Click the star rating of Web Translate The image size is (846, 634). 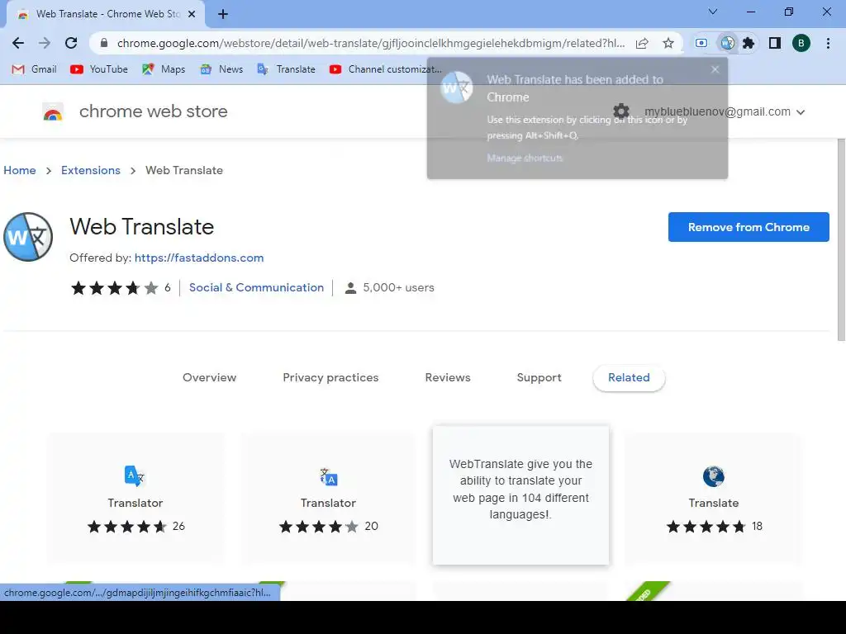[x=114, y=288]
